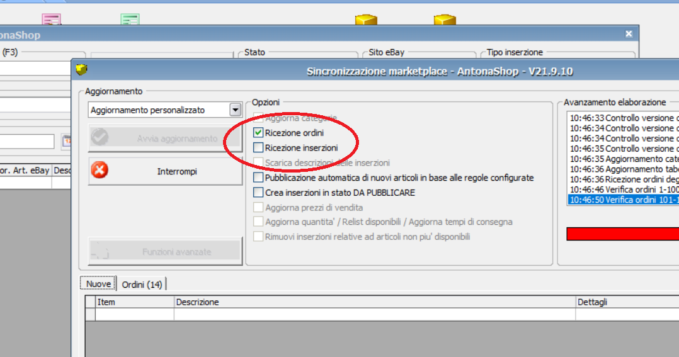
Task: Select the 10:46:36 Aggiornamento tabe log entry
Action: tap(624, 169)
